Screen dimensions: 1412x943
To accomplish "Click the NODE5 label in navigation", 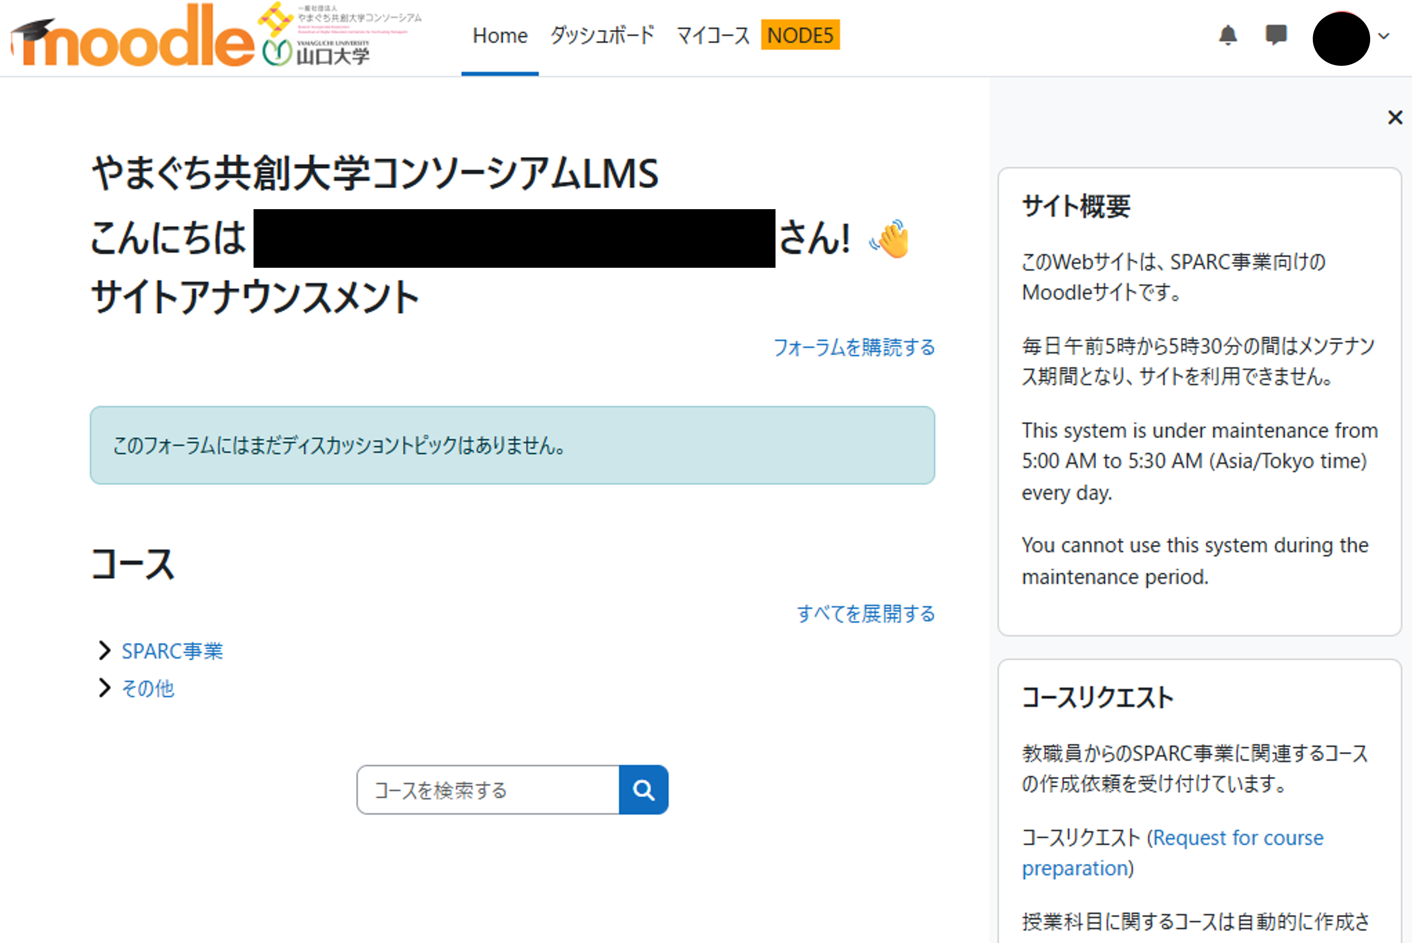I will (800, 35).
